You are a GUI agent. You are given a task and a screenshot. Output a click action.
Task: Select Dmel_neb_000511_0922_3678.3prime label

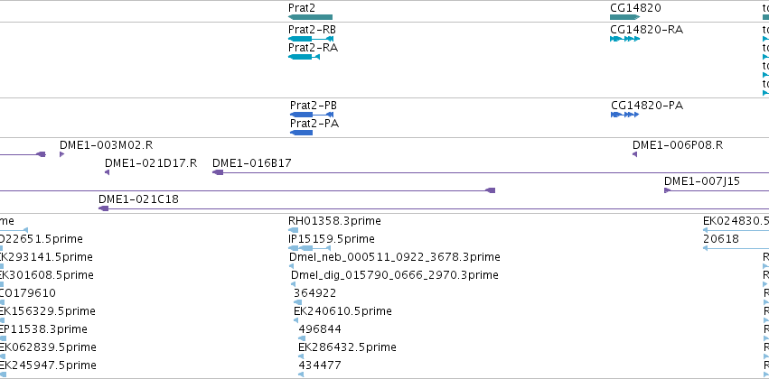pyautogui.click(x=395, y=257)
